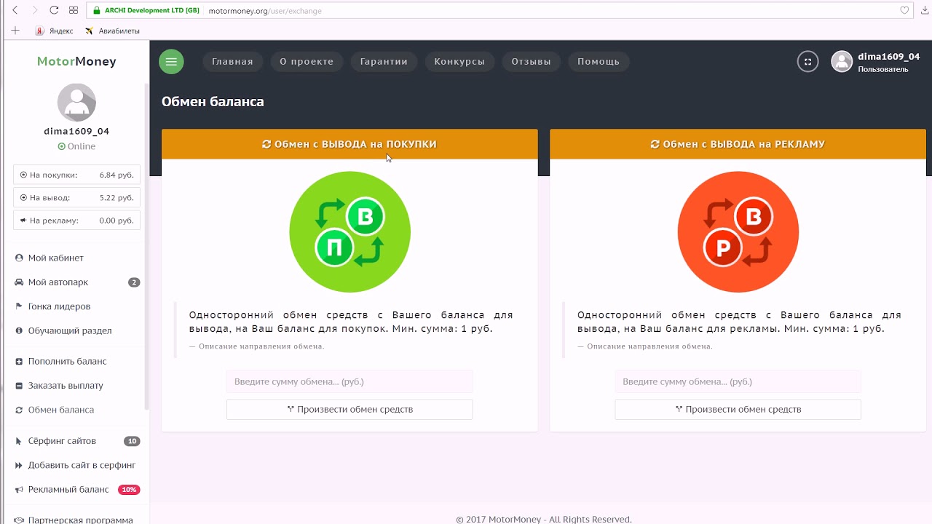Click the car icon beside Мой автопарк
Viewport: 932px width, 524px height.
click(x=19, y=282)
